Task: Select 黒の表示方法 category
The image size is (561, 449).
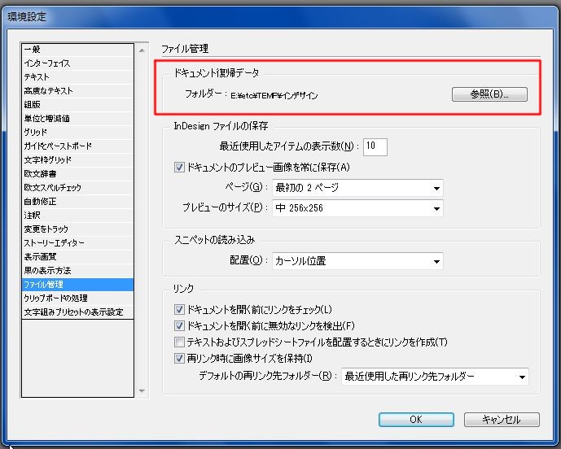Action: (x=77, y=271)
